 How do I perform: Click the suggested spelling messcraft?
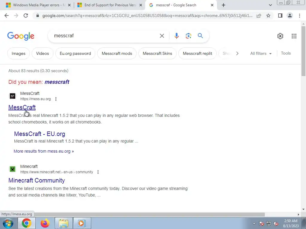[x=57, y=82]
